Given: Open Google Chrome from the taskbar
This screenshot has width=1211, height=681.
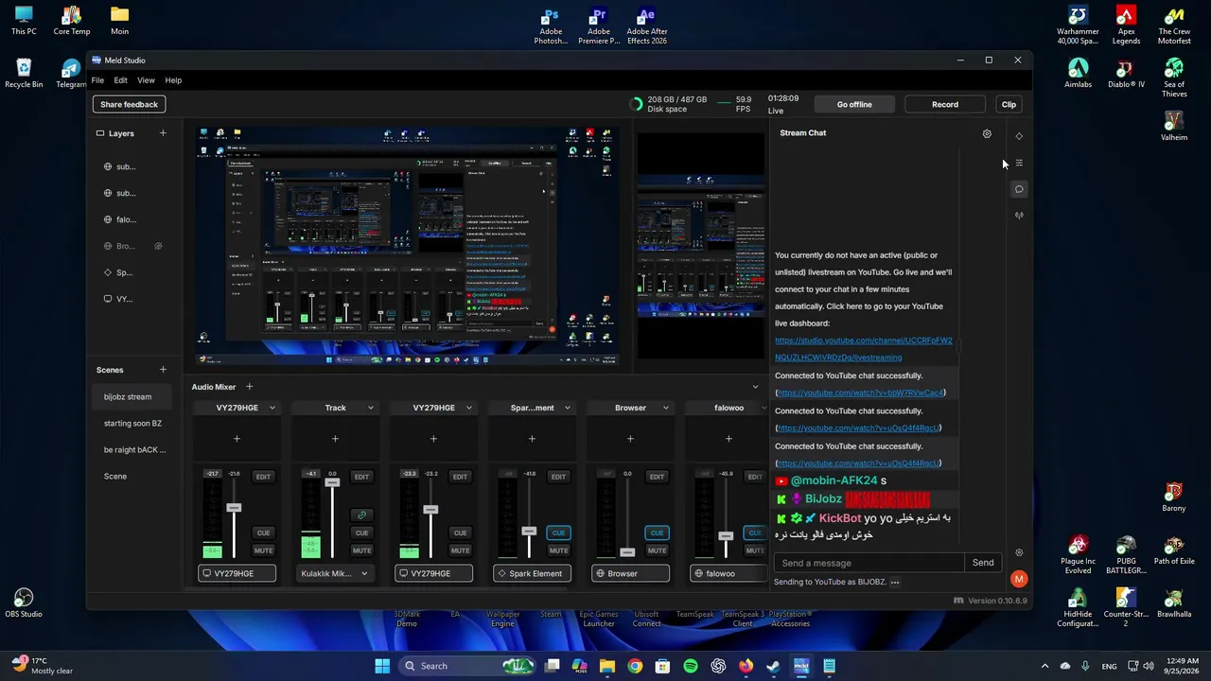Looking at the screenshot, I should click(x=635, y=666).
